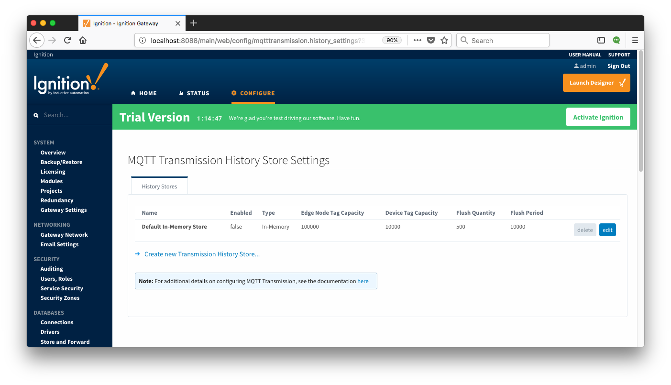Click the 'Default In-Memory Store' name cell
Screen dimensions: 671x385
pos(174,227)
